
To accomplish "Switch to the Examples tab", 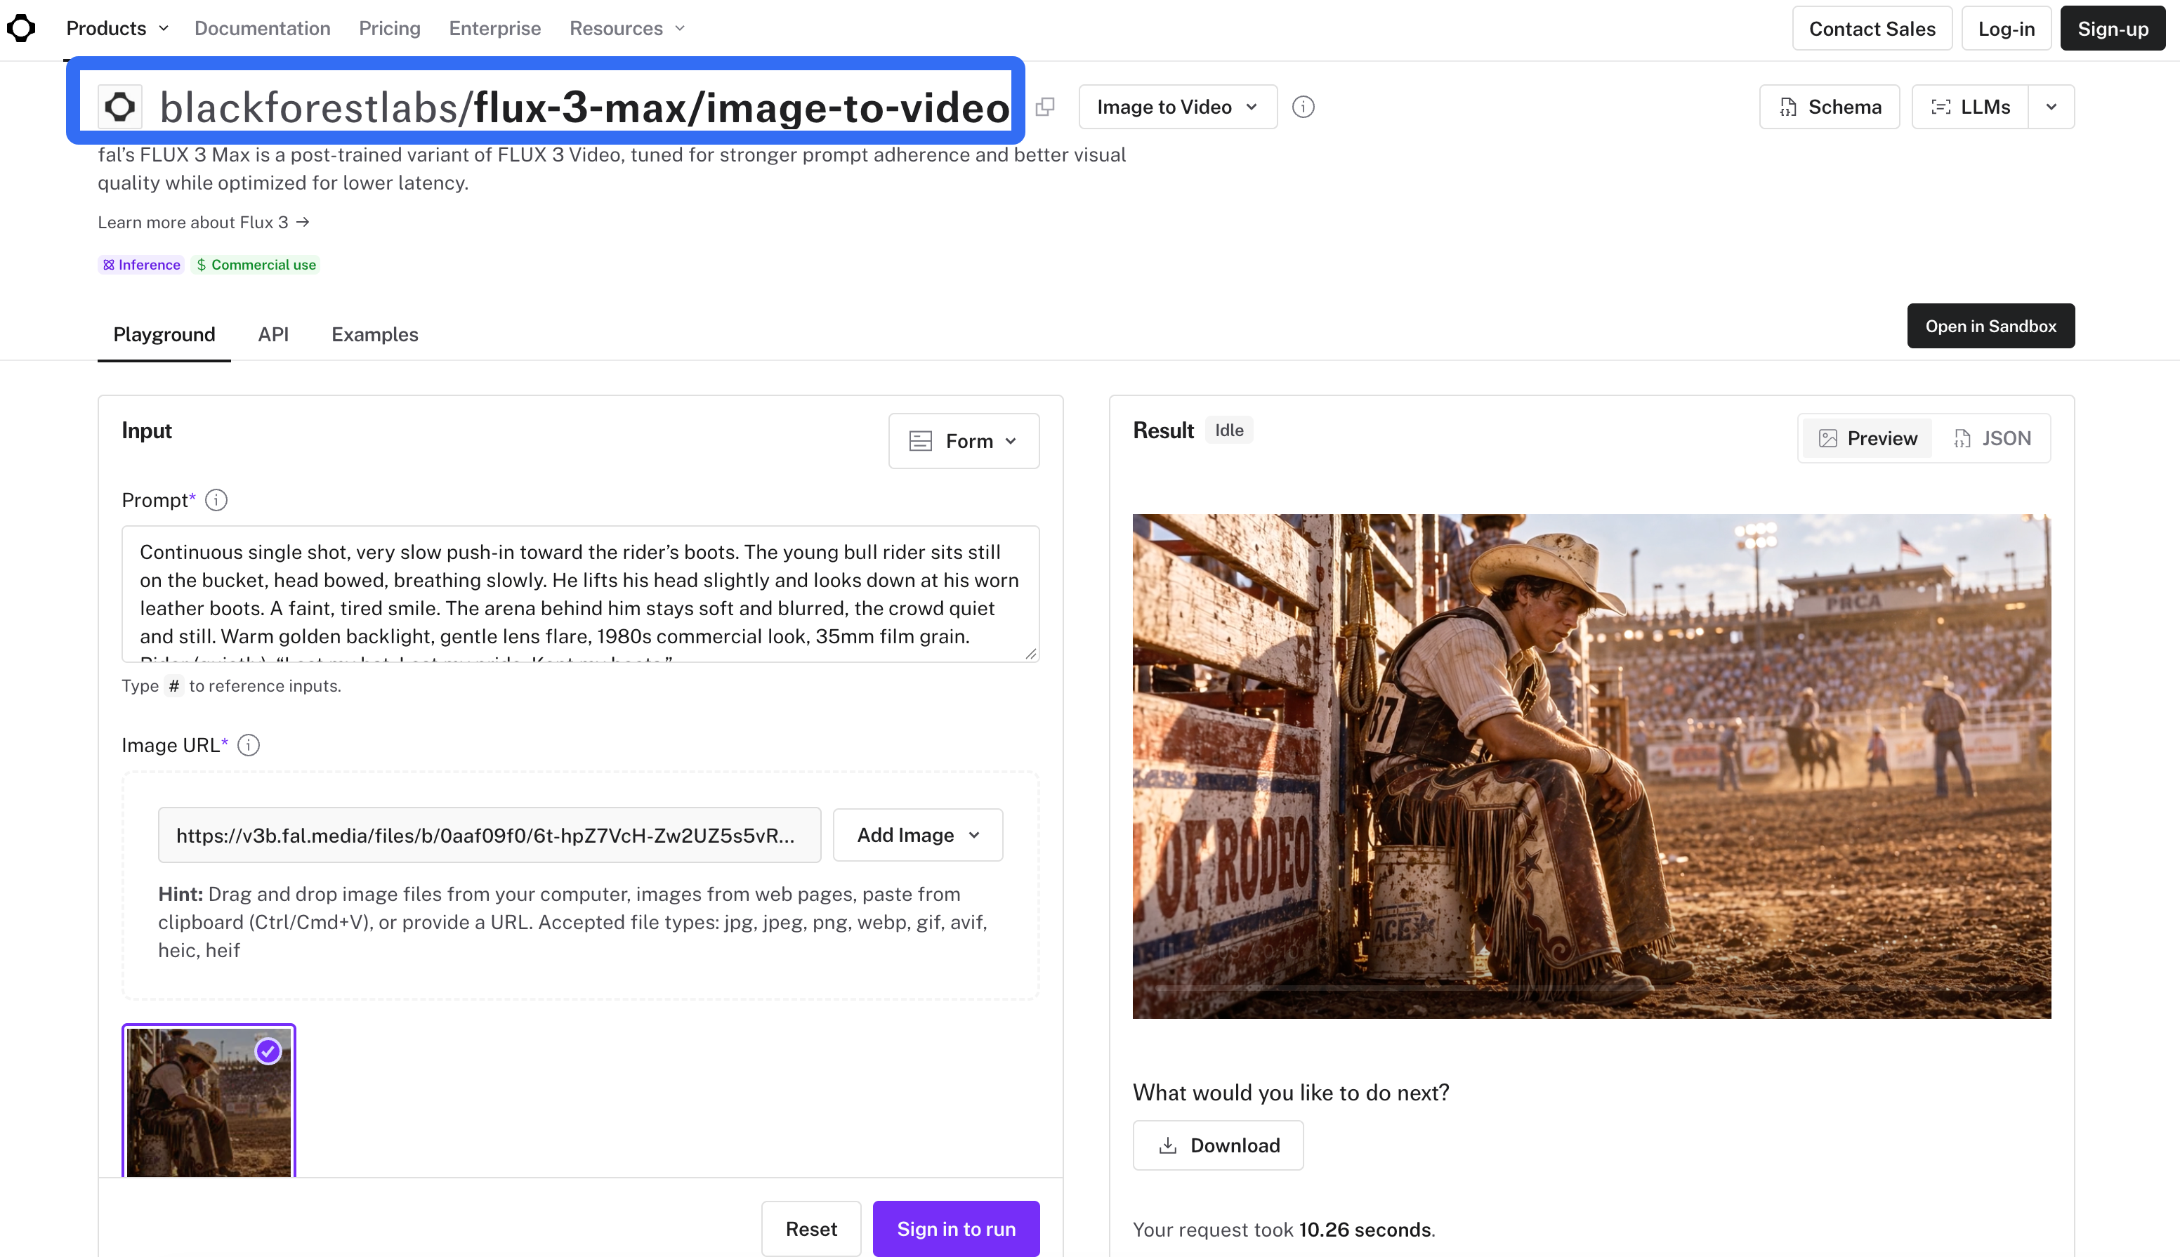I will (x=375, y=334).
